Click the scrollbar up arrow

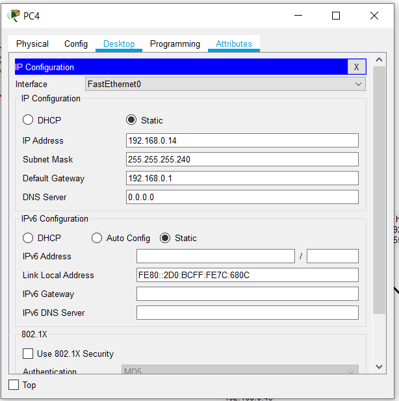click(x=380, y=60)
